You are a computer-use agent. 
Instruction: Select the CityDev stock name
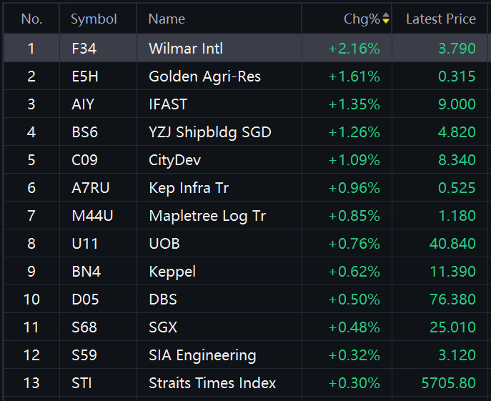point(174,160)
